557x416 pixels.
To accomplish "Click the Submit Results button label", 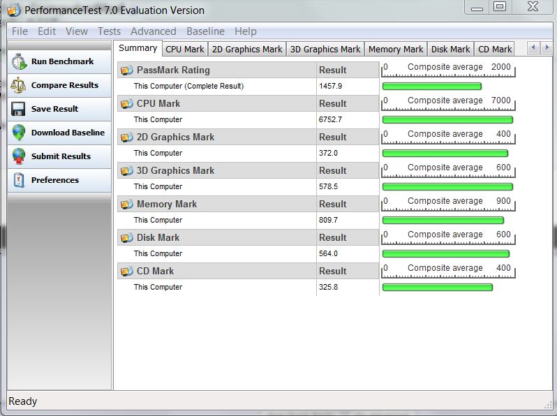I will [x=61, y=156].
